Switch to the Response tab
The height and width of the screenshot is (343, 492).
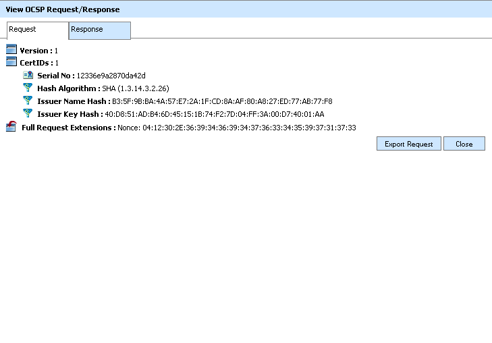[99, 30]
